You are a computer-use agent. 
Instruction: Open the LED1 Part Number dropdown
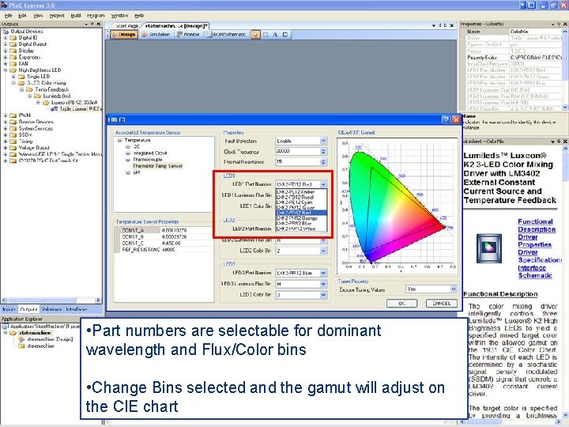tap(323, 184)
